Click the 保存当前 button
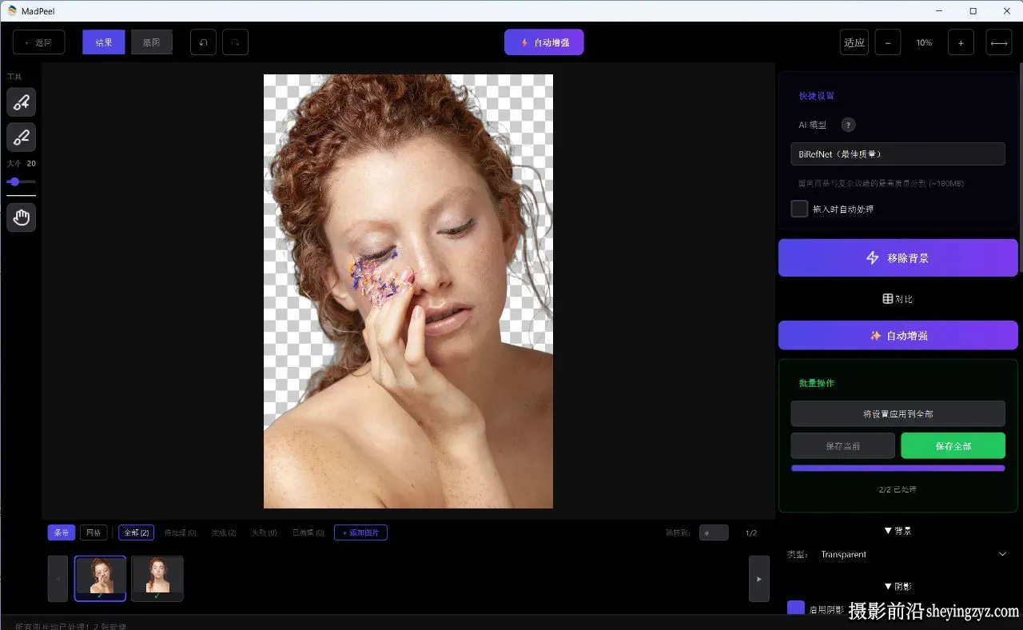Screen dimensions: 1023x630 [843, 446]
